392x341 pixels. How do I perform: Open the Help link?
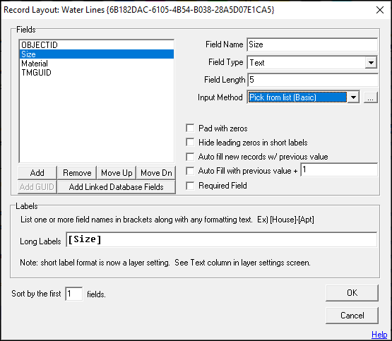pos(379,335)
